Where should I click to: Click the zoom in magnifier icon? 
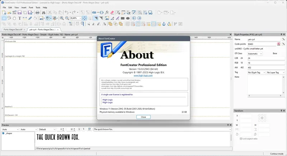point(62,18)
